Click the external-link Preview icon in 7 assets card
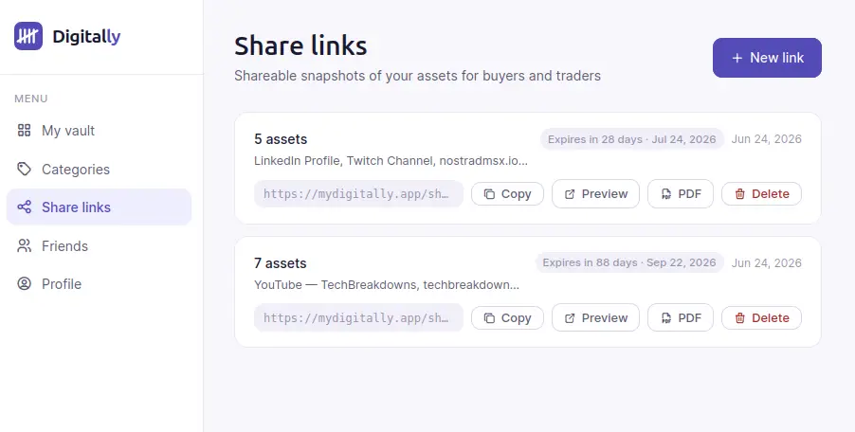The width and height of the screenshot is (855, 432). 570,318
